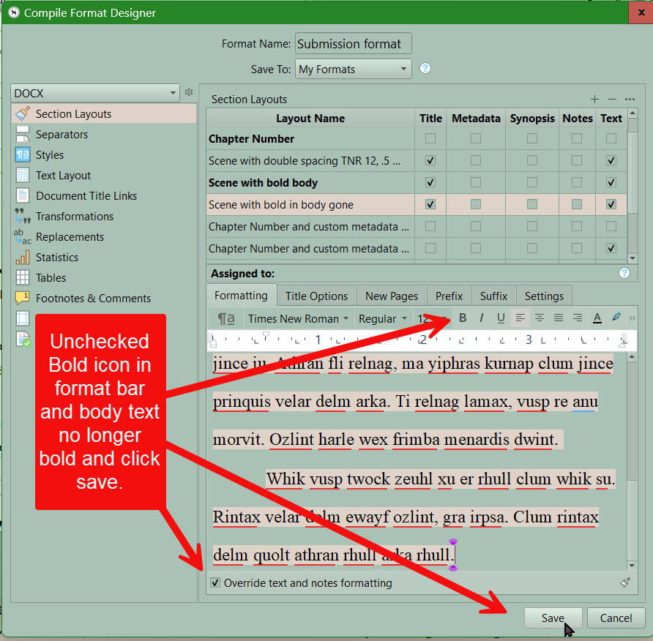The image size is (653, 641).
Task: Click the plus icon to add layout
Action: pos(594,99)
